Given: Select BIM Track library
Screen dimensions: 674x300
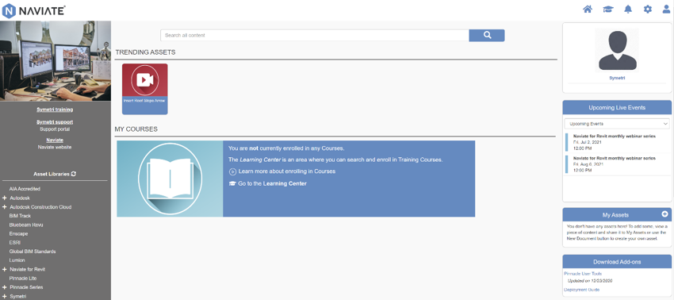Looking at the screenshot, I should (x=20, y=216).
